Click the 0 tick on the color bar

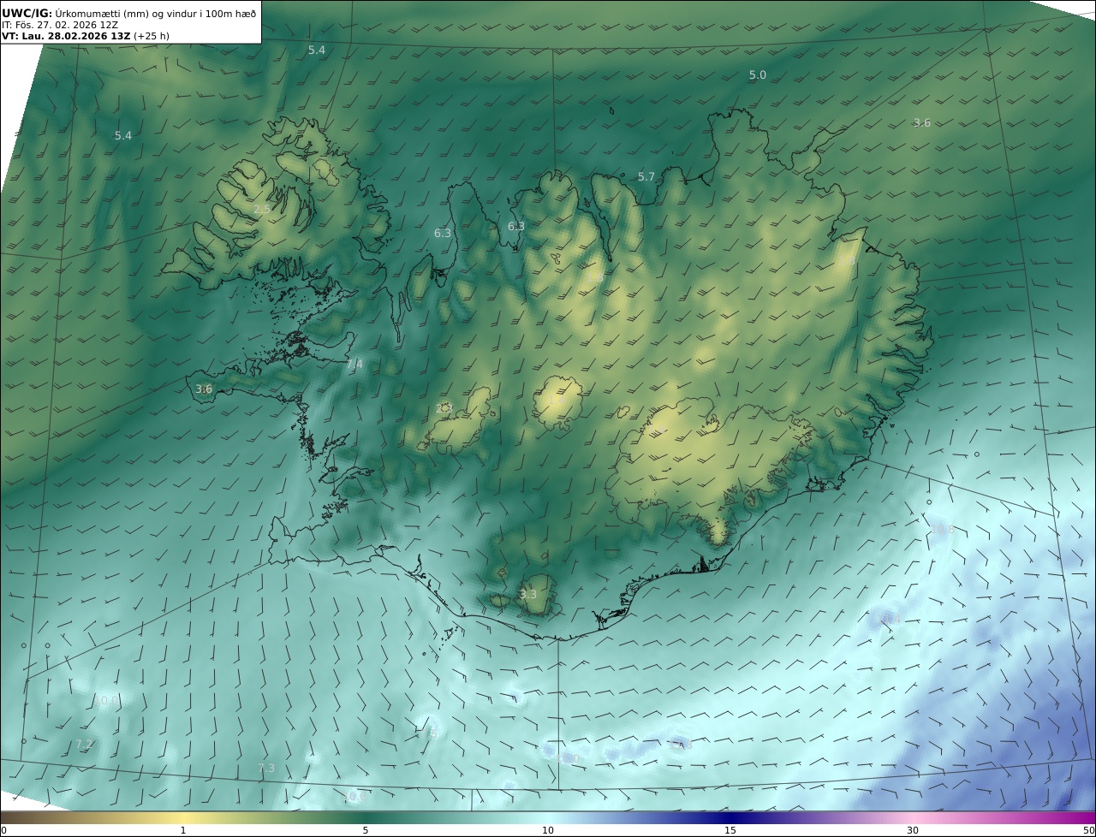coord(3,830)
